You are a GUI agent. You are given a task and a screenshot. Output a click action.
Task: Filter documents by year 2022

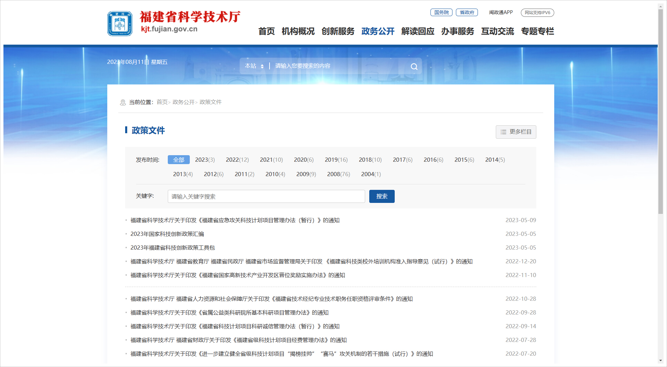(237, 160)
